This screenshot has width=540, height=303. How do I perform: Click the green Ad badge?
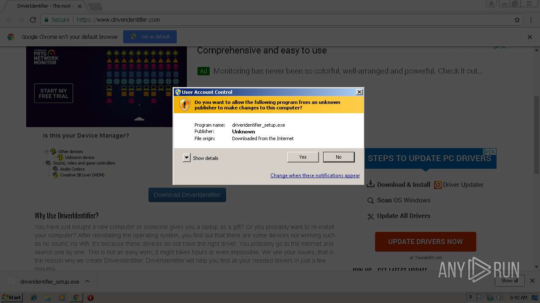point(203,71)
